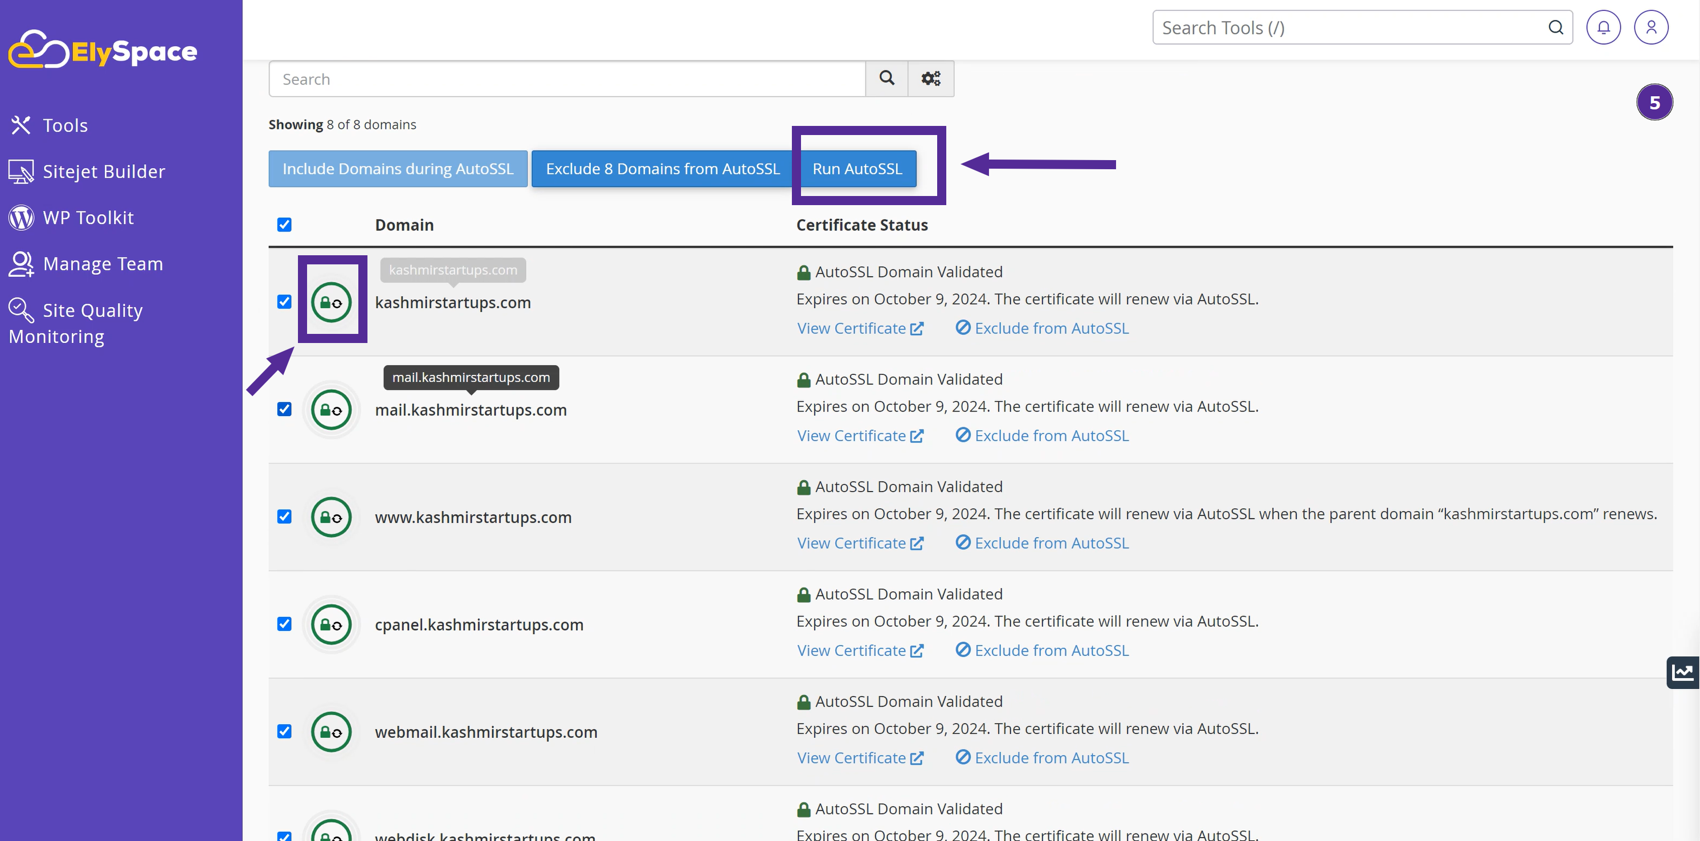Click the Manage Team people icon

21,263
